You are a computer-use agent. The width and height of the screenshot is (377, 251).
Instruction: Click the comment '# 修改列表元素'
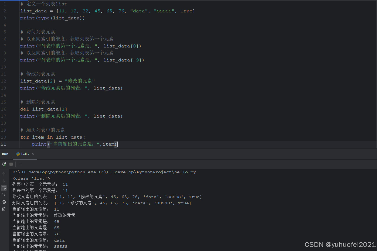tap(38, 74)
